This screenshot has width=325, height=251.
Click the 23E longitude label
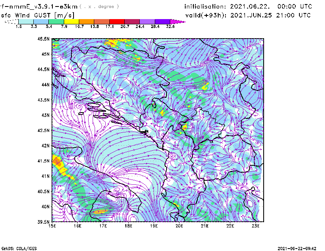(x=256, y=226)
